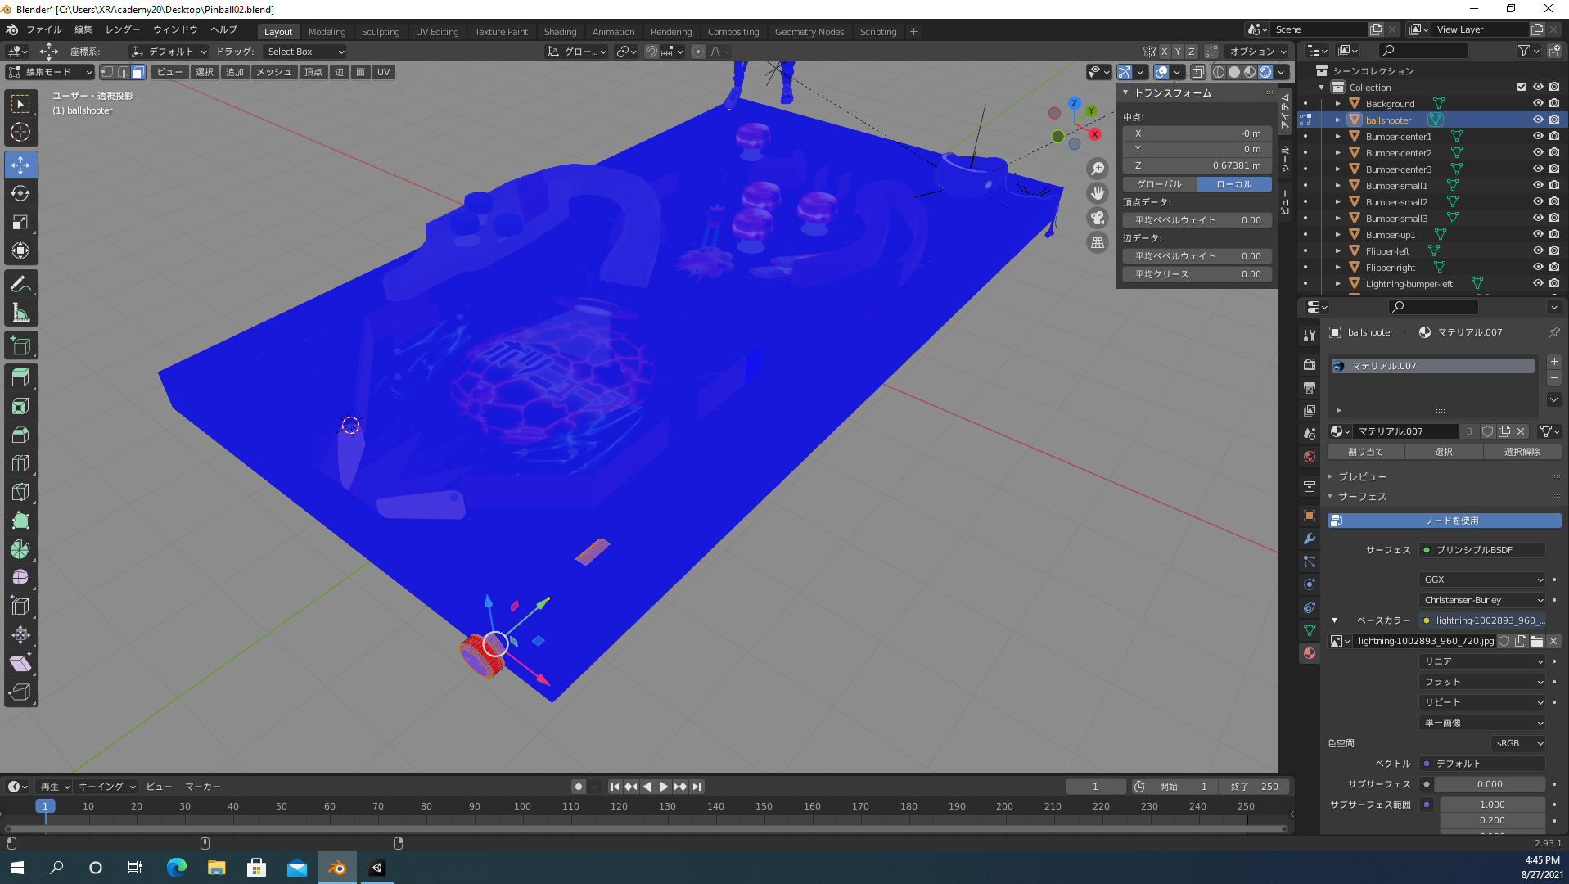Click the 割り当て assign button
Screen dimensions: 1569x884
1365,452
